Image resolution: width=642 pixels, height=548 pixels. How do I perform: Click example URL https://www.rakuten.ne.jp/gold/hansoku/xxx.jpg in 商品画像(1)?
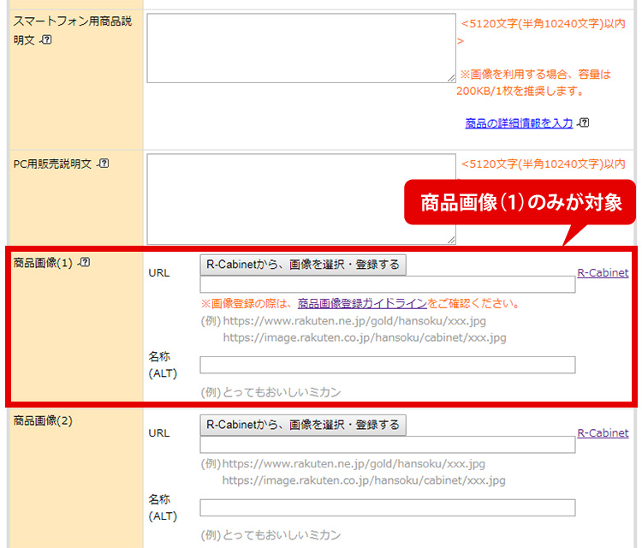tap(354, 321)
